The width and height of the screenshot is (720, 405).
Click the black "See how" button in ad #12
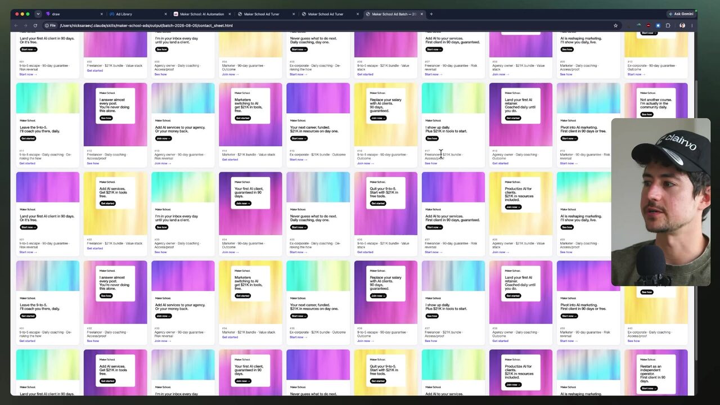click(x=106, y=118)
